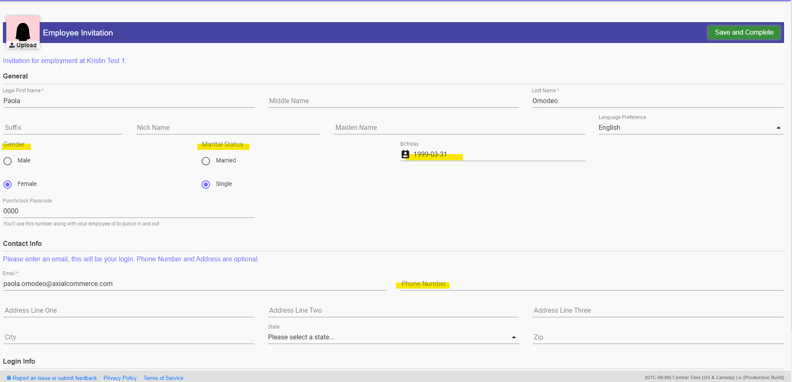Image resolution: width=792 pixels, height=382 pixels.
Task: Click the Birthday date field
Action: click(497, 154)
